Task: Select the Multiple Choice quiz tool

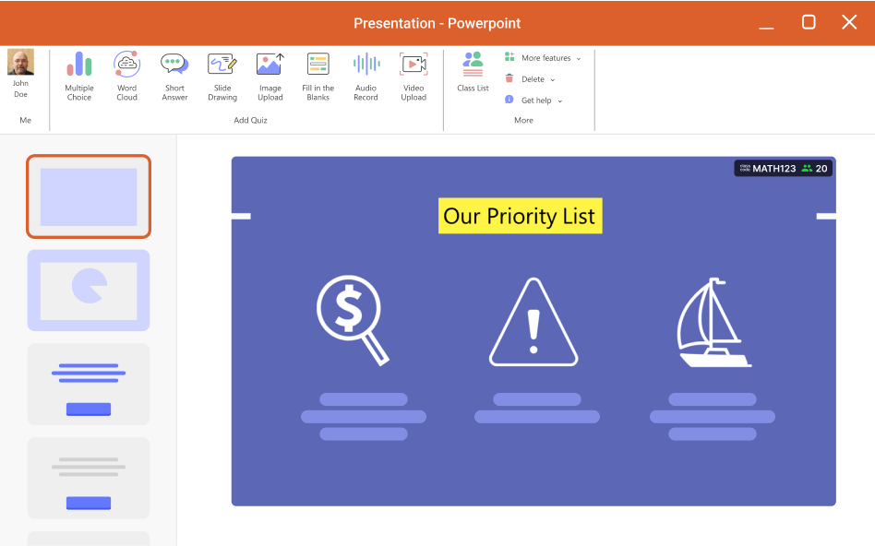Action: pos(78,76)
